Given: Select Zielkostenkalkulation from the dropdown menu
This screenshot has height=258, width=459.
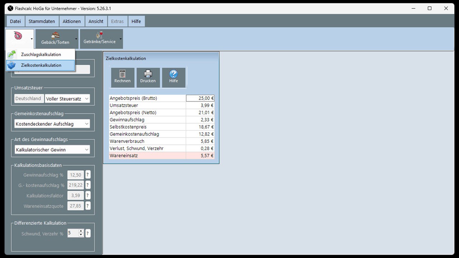Looking at the screenshot, I should (41, 65).
